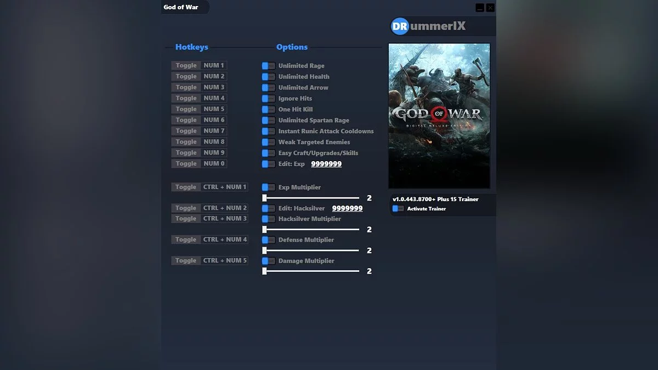Toggle Unlimited Arrow on
The image size is (658, 370).
(268, 87)
